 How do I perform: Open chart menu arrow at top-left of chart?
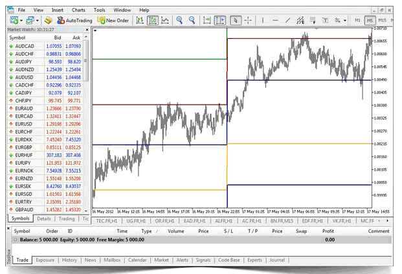pyautogui.click(x=96, y=30)
